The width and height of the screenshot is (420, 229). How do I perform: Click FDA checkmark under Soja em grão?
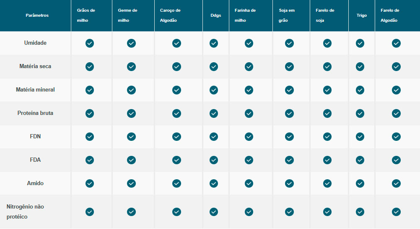(289, 160)
